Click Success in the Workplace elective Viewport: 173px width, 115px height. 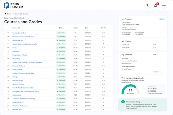[x=129, y=61]
